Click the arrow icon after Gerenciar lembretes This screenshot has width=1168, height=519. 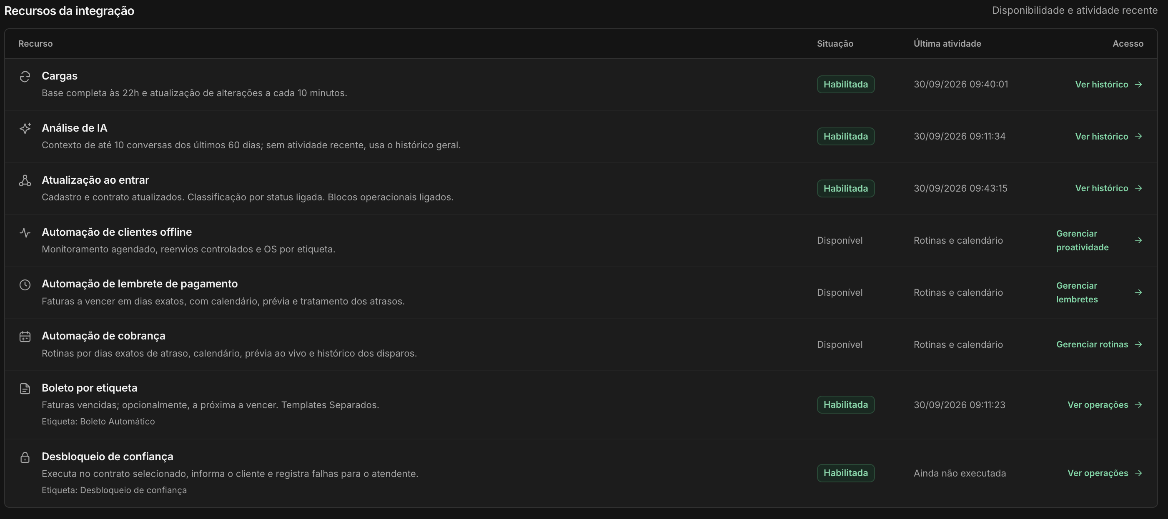pyautogui.click(x=1138, y=292)
